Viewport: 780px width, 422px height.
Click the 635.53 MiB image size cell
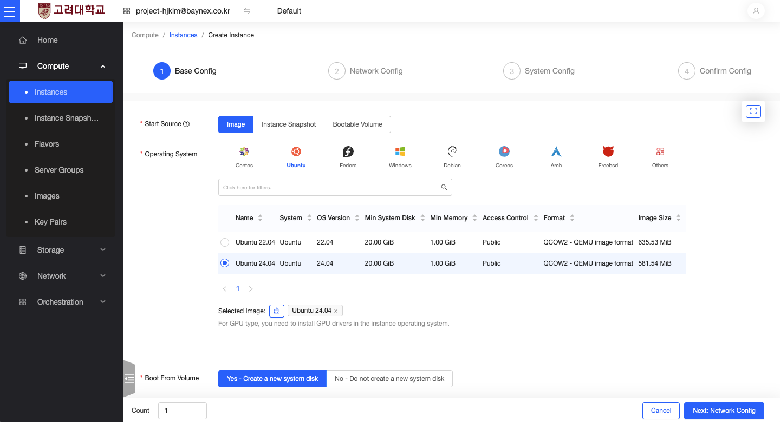(655, 242)
